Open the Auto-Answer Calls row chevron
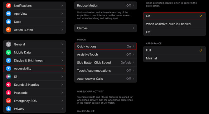209x114 pixels. click(x=133, y=78)
